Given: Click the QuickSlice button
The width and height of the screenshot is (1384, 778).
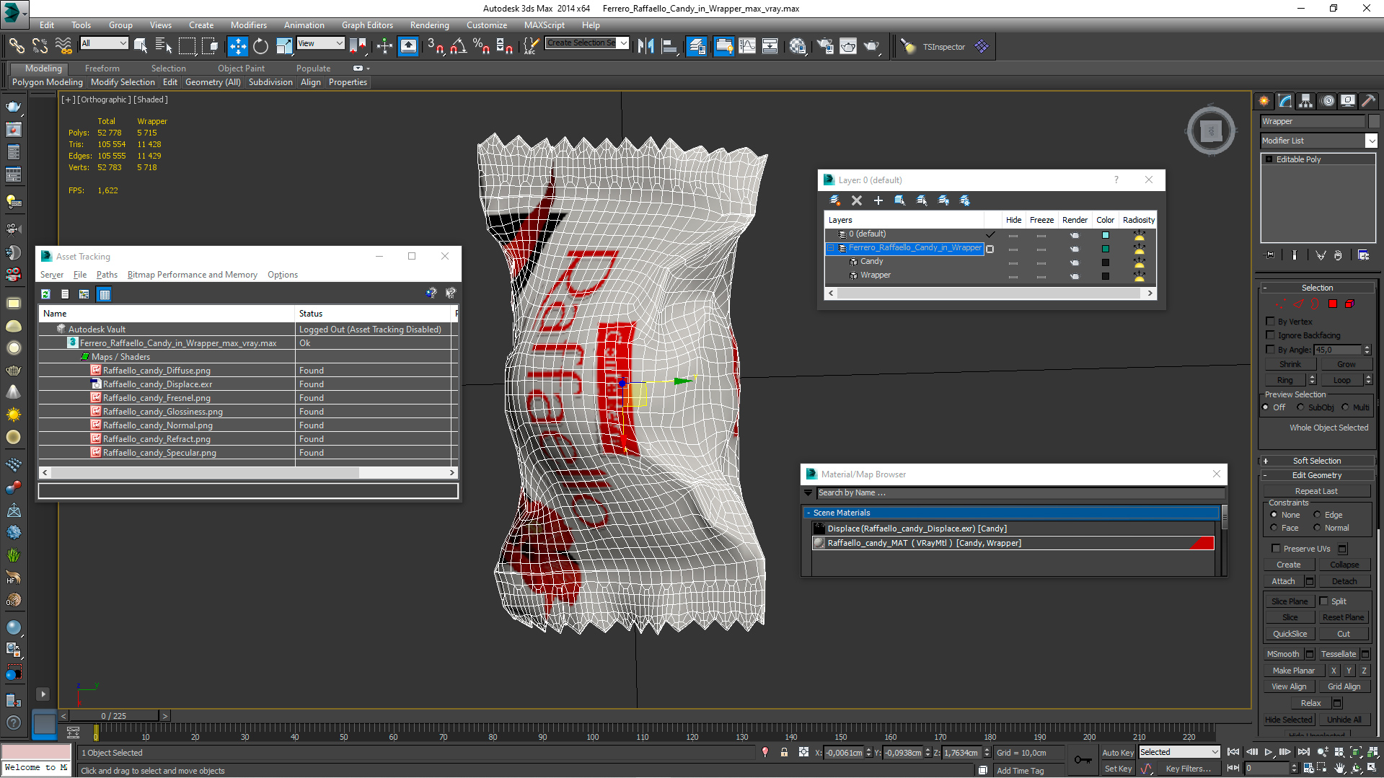Looking at the screenshot, I should (1290, 634).
